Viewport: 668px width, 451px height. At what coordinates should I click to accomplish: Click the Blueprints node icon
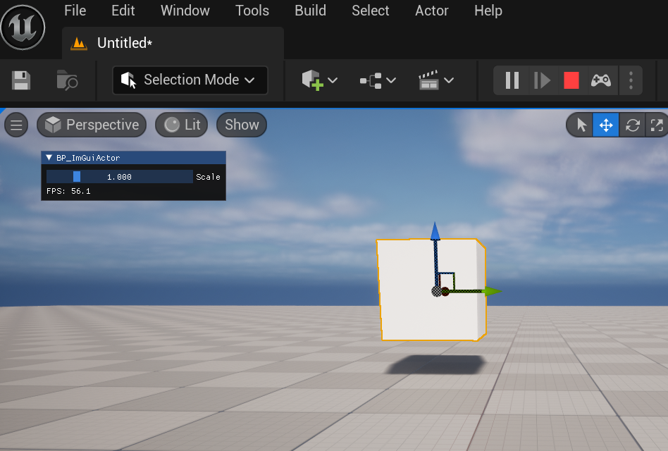click(x=371, y=80)
